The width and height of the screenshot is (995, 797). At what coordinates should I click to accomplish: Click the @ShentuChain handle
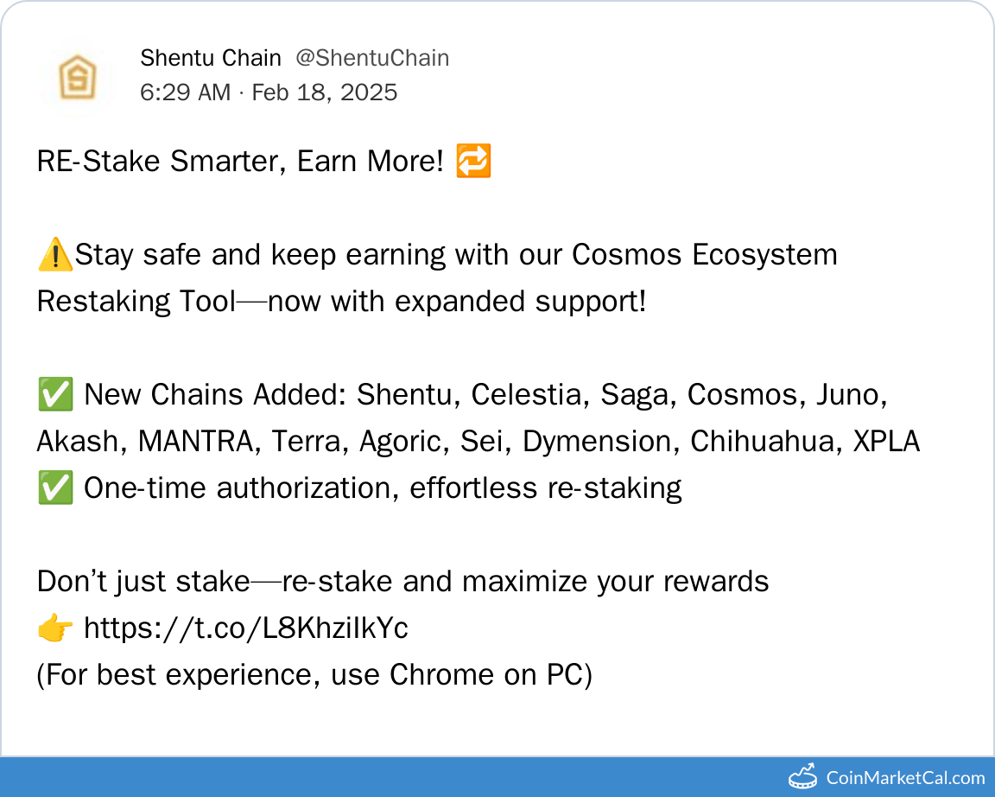pyautogui.click(x=372, y=59)
